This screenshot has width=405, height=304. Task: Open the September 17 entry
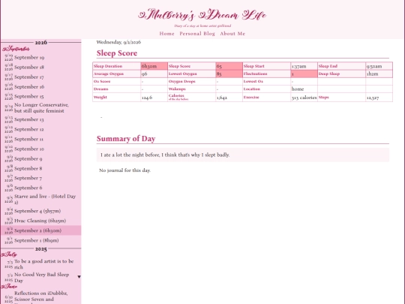pyautogui.click(x=29, y=77)
